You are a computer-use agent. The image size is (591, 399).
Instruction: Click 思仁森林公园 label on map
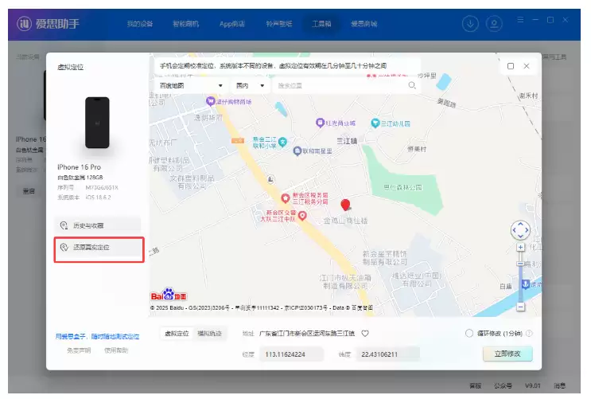click(x=402, y=187)
